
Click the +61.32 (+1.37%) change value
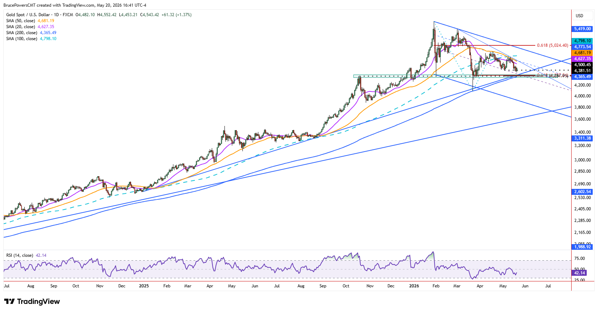pyautogui.click(x=177, y=15)
